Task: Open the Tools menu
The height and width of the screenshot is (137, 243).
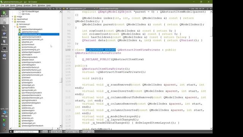Action: [x=34, y=5]
